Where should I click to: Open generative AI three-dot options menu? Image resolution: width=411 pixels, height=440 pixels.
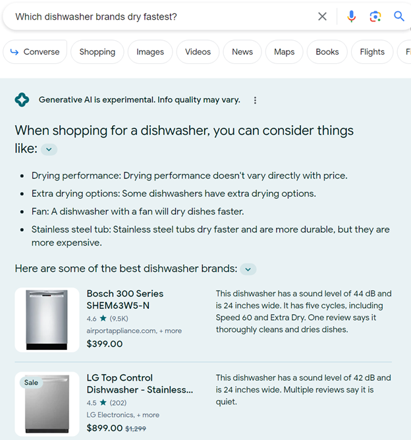pyautogui.click(x=255, y=100)
